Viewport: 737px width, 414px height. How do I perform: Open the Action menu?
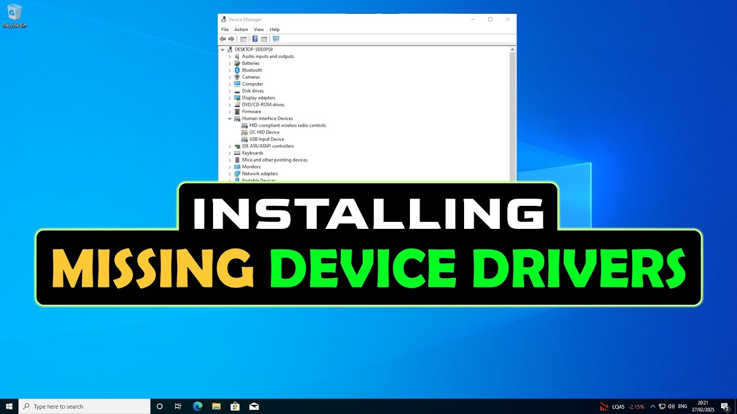click(241, 29)
